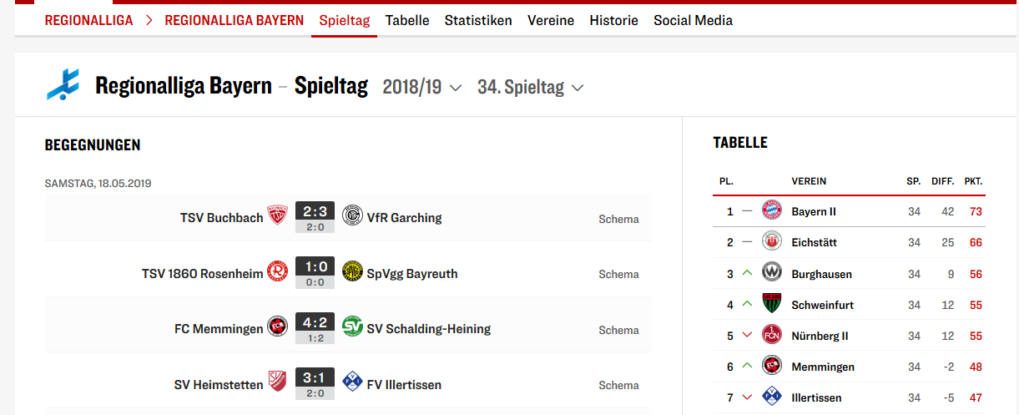
Task: Click the SV Heimstetten club crest
Action: 277,382
